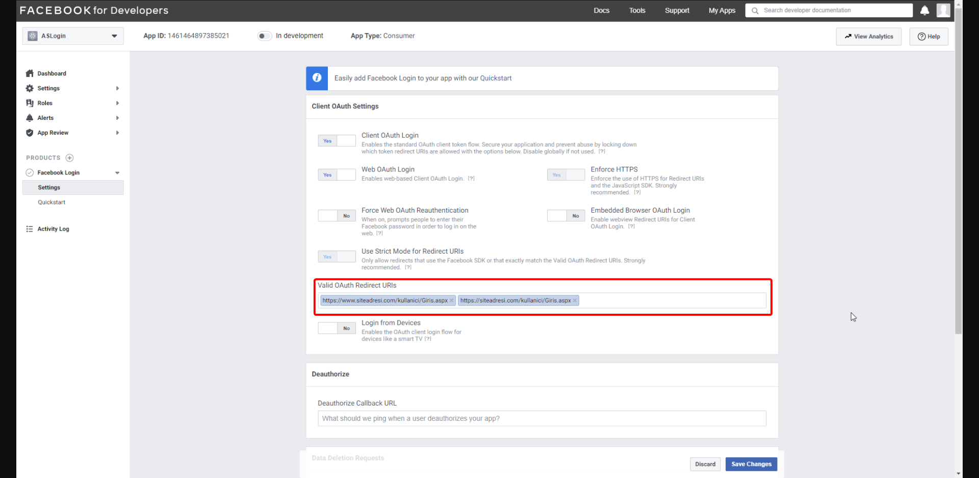
Task: Toggle Use Strict Mode for Redirect URIs
Action: click(337, 257)
